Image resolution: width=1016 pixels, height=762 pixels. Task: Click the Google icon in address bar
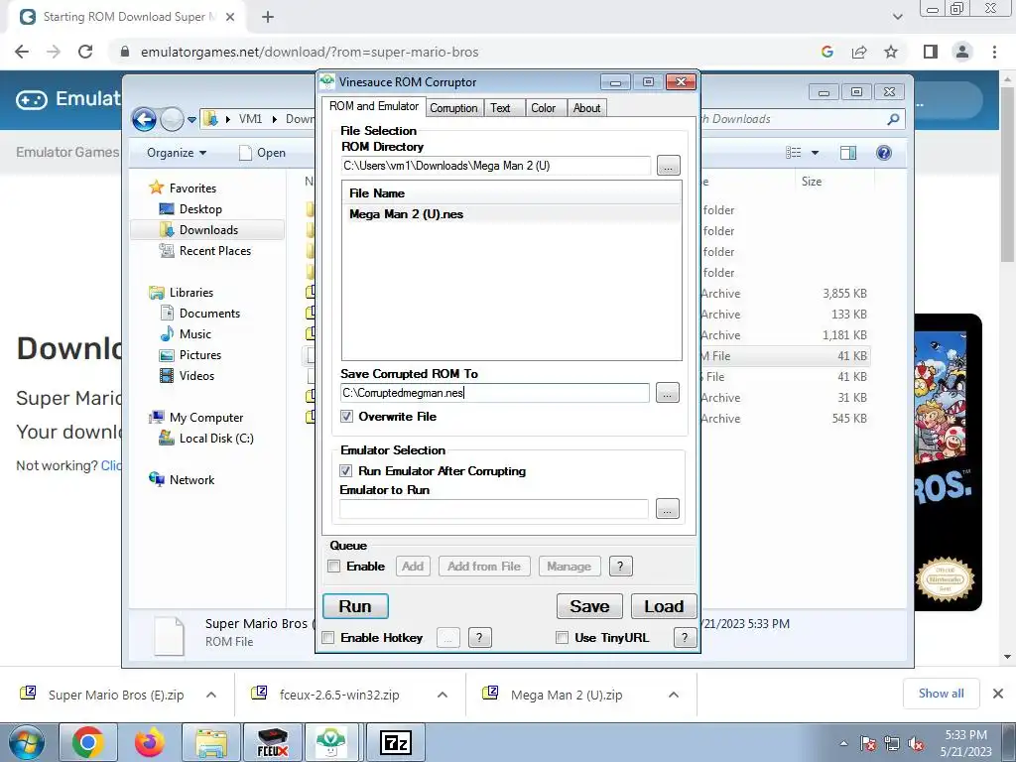coord(827,52)
